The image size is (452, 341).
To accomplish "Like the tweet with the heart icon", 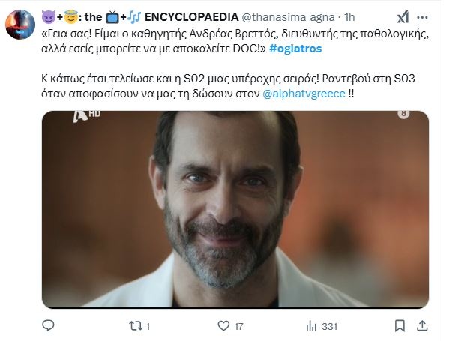I will [223, 325].
